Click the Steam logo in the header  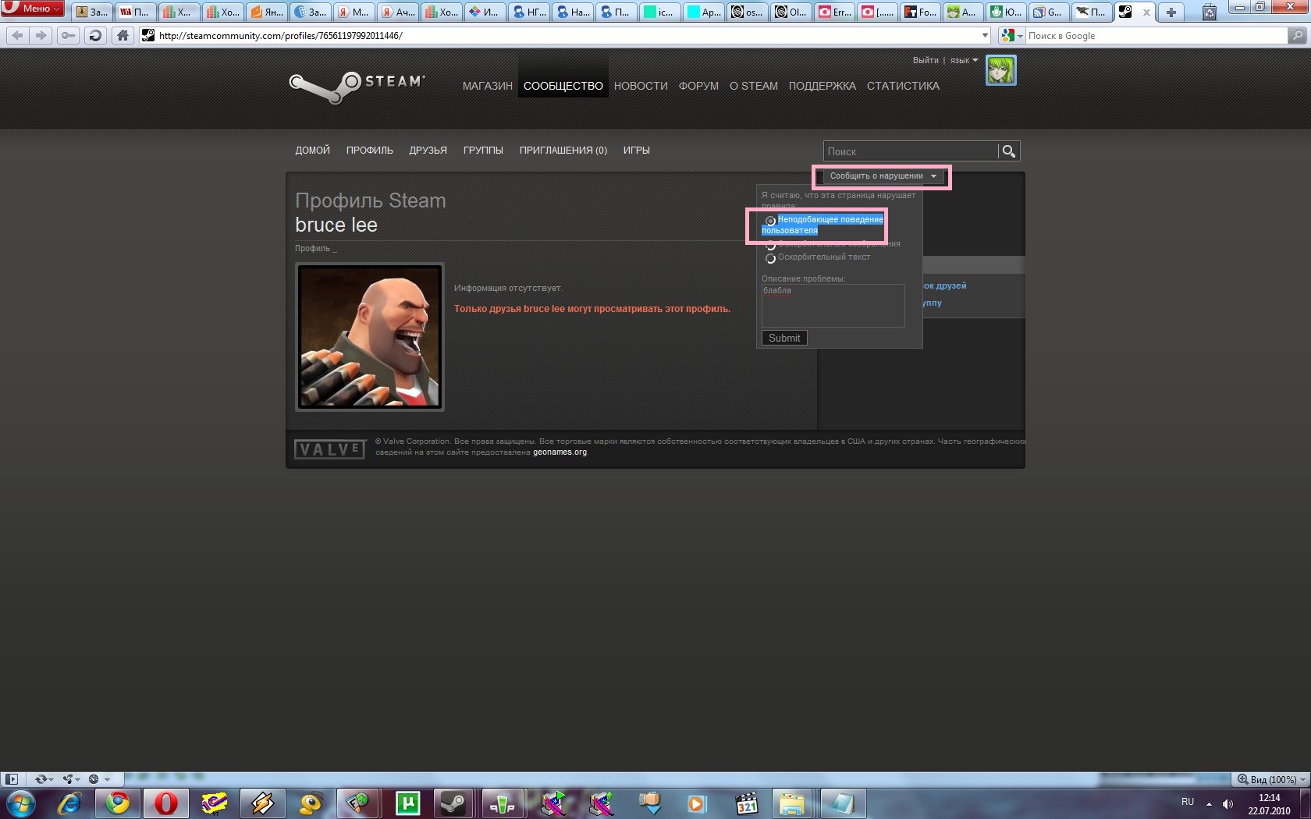pos(357,86)
